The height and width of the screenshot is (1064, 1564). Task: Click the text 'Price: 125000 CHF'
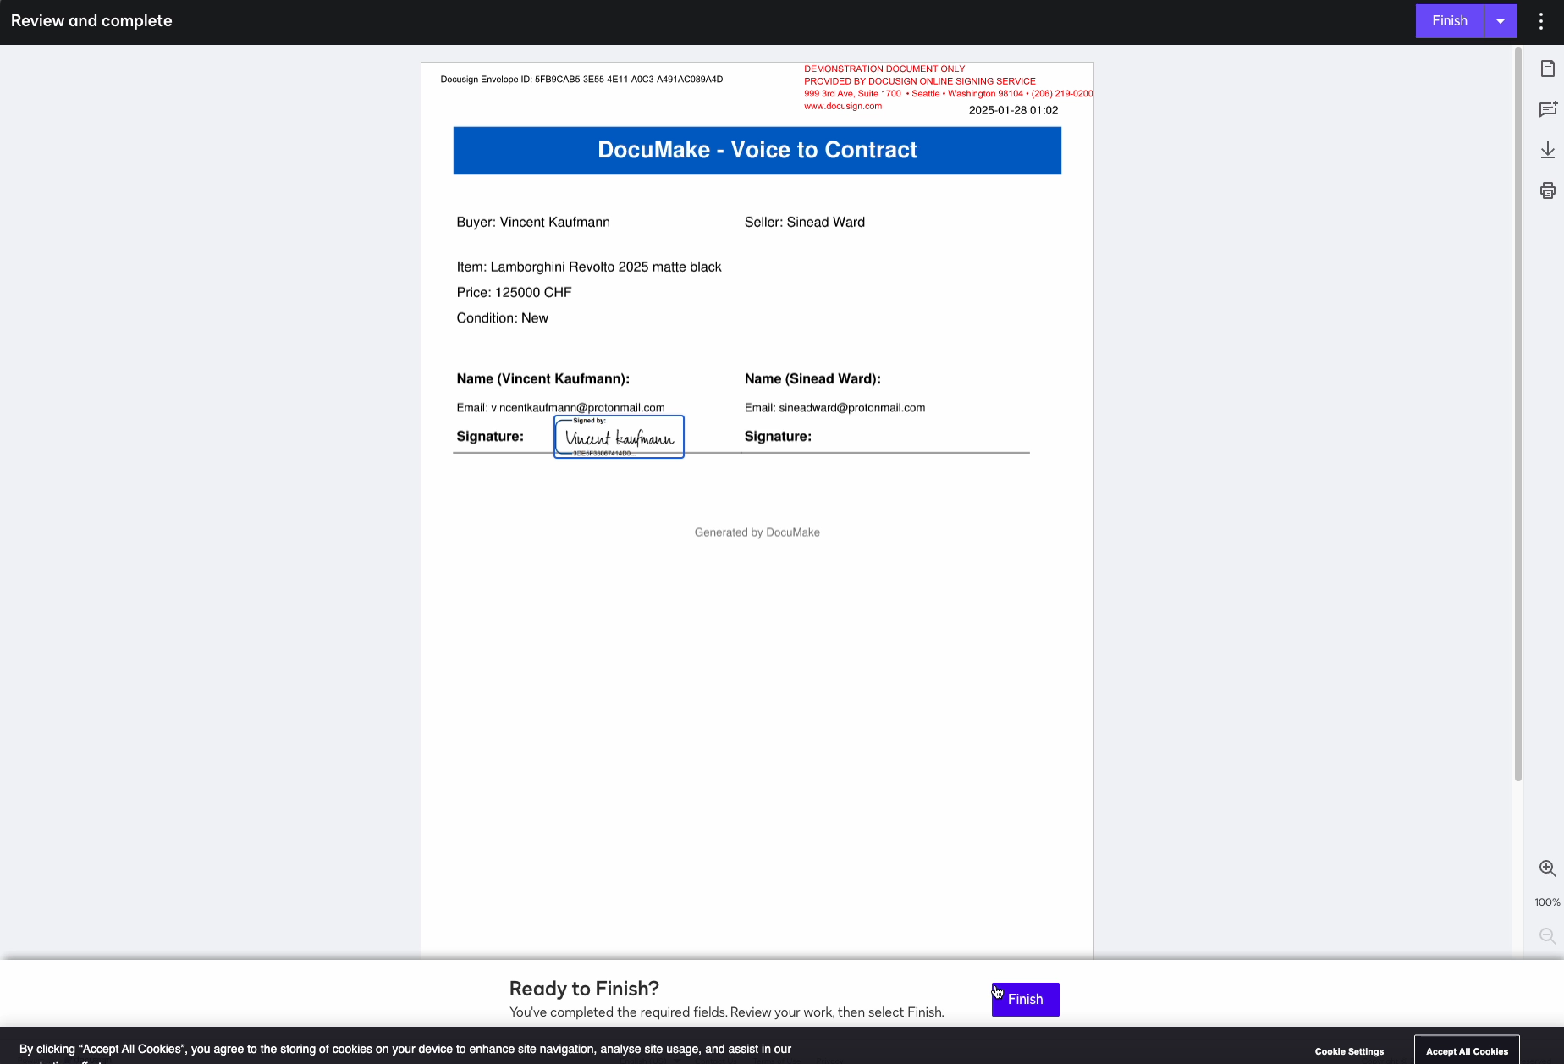click(514, 292)
